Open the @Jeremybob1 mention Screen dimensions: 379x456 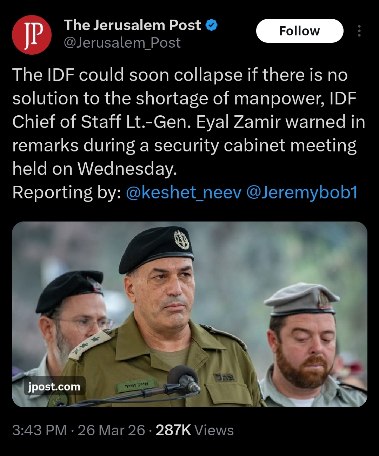302,192
